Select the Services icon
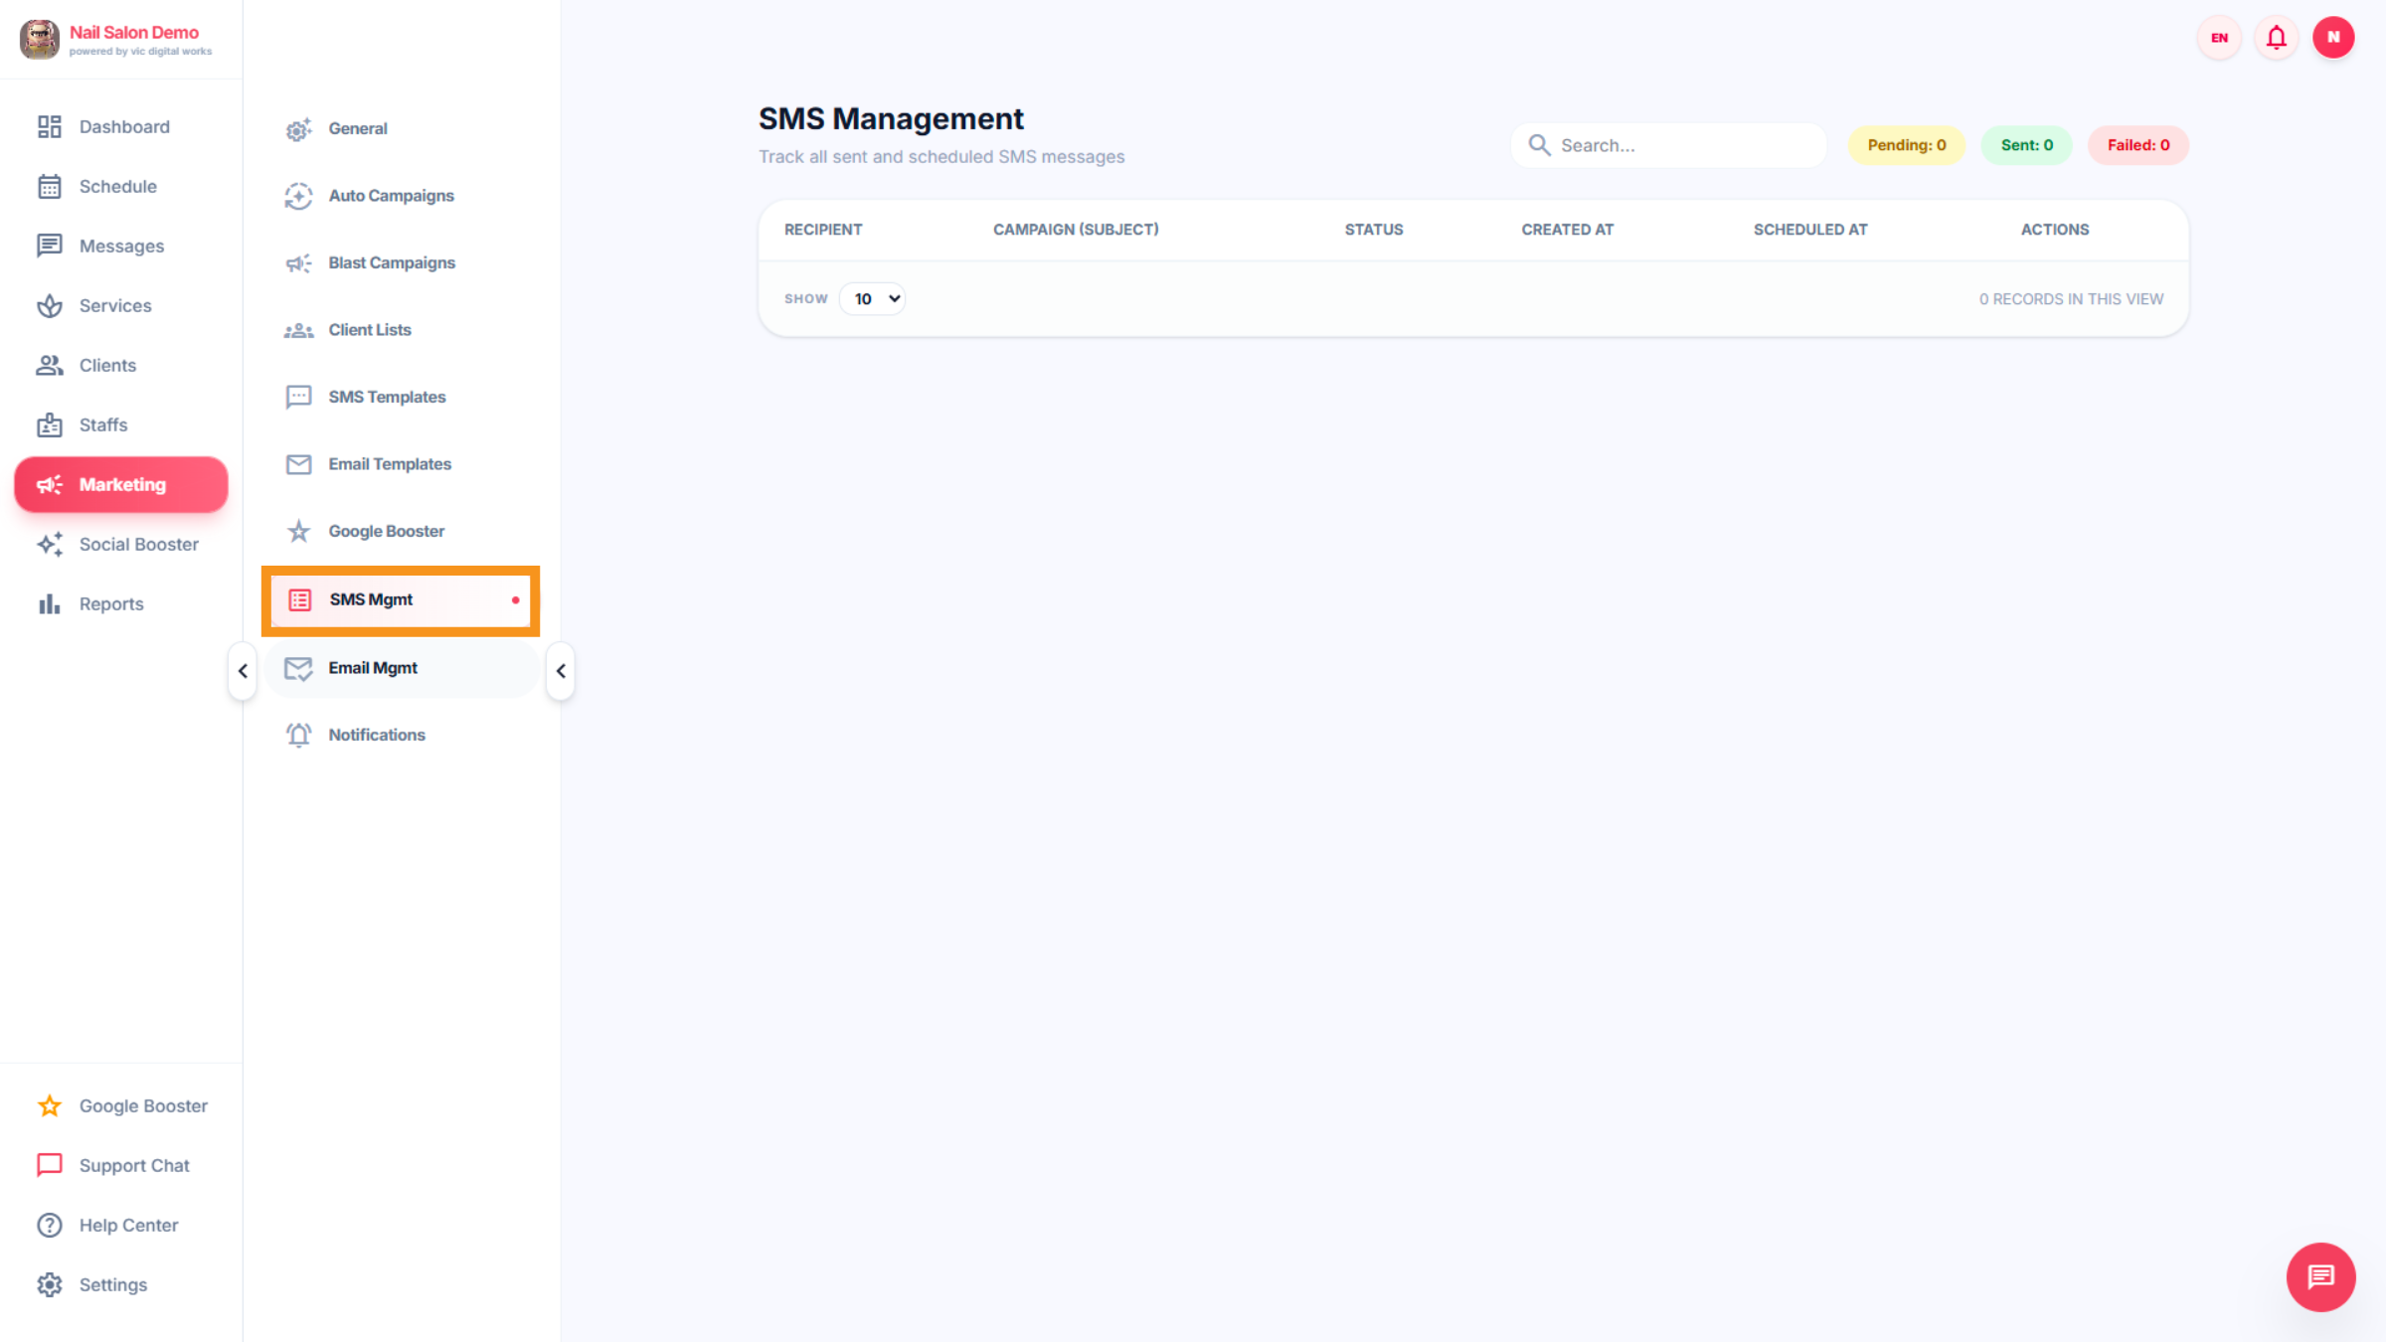Viewport: 2386px width, 1342px height. coord(50,305)
